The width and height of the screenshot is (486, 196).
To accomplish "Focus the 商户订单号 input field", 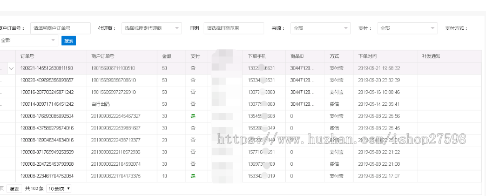I will 60,28.
